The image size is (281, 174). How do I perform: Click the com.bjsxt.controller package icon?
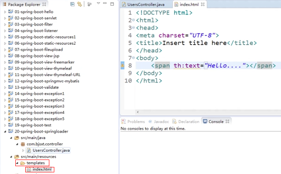[23, 144]
